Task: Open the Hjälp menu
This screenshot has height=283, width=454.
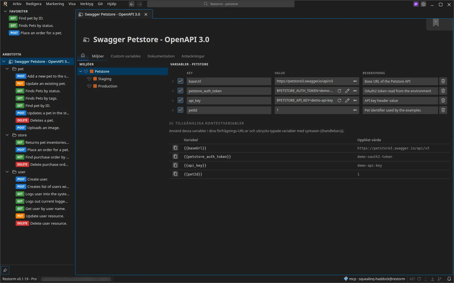Action: [x=112, y=4]
